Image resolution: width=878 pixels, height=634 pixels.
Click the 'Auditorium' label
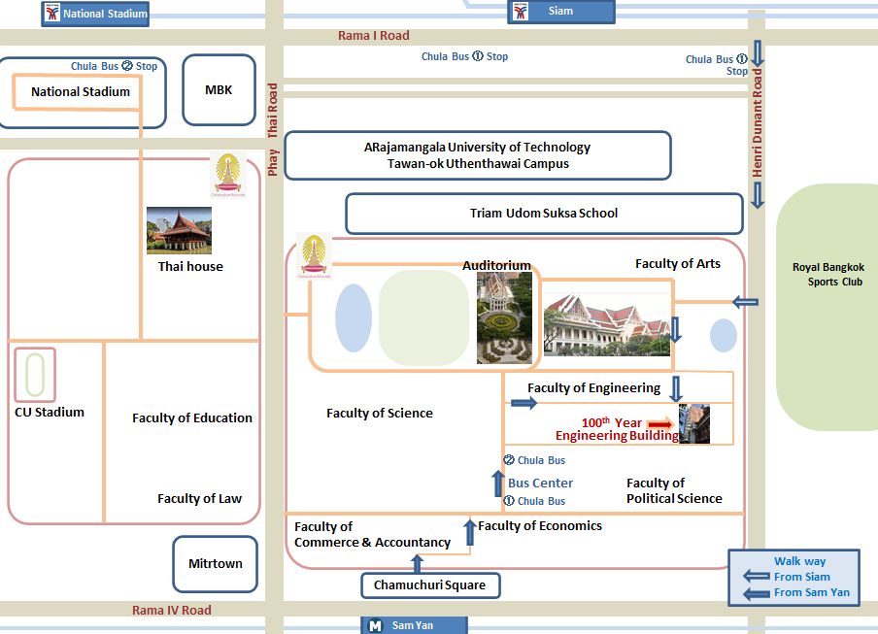496,265
